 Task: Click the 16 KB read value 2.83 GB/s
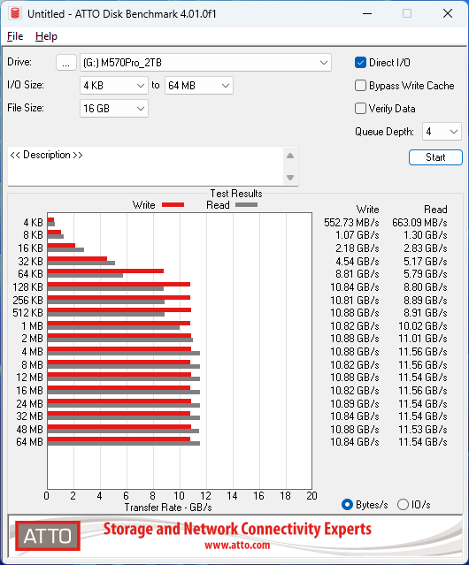point(426,248)
